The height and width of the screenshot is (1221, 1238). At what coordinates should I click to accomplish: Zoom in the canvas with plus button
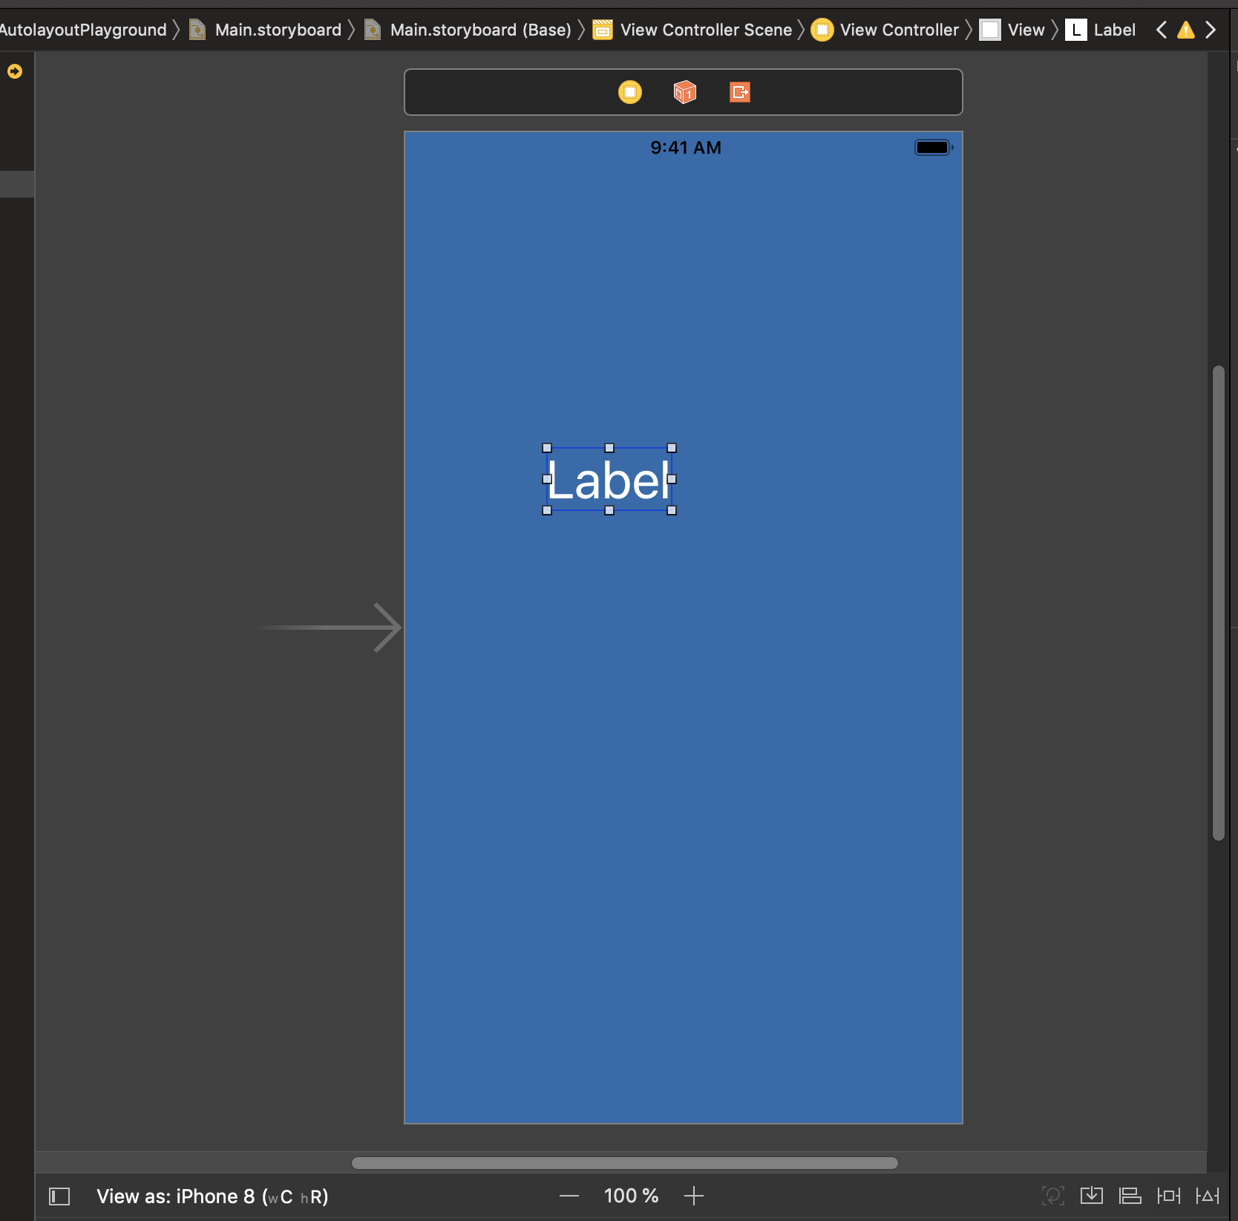pos(694,1196)
